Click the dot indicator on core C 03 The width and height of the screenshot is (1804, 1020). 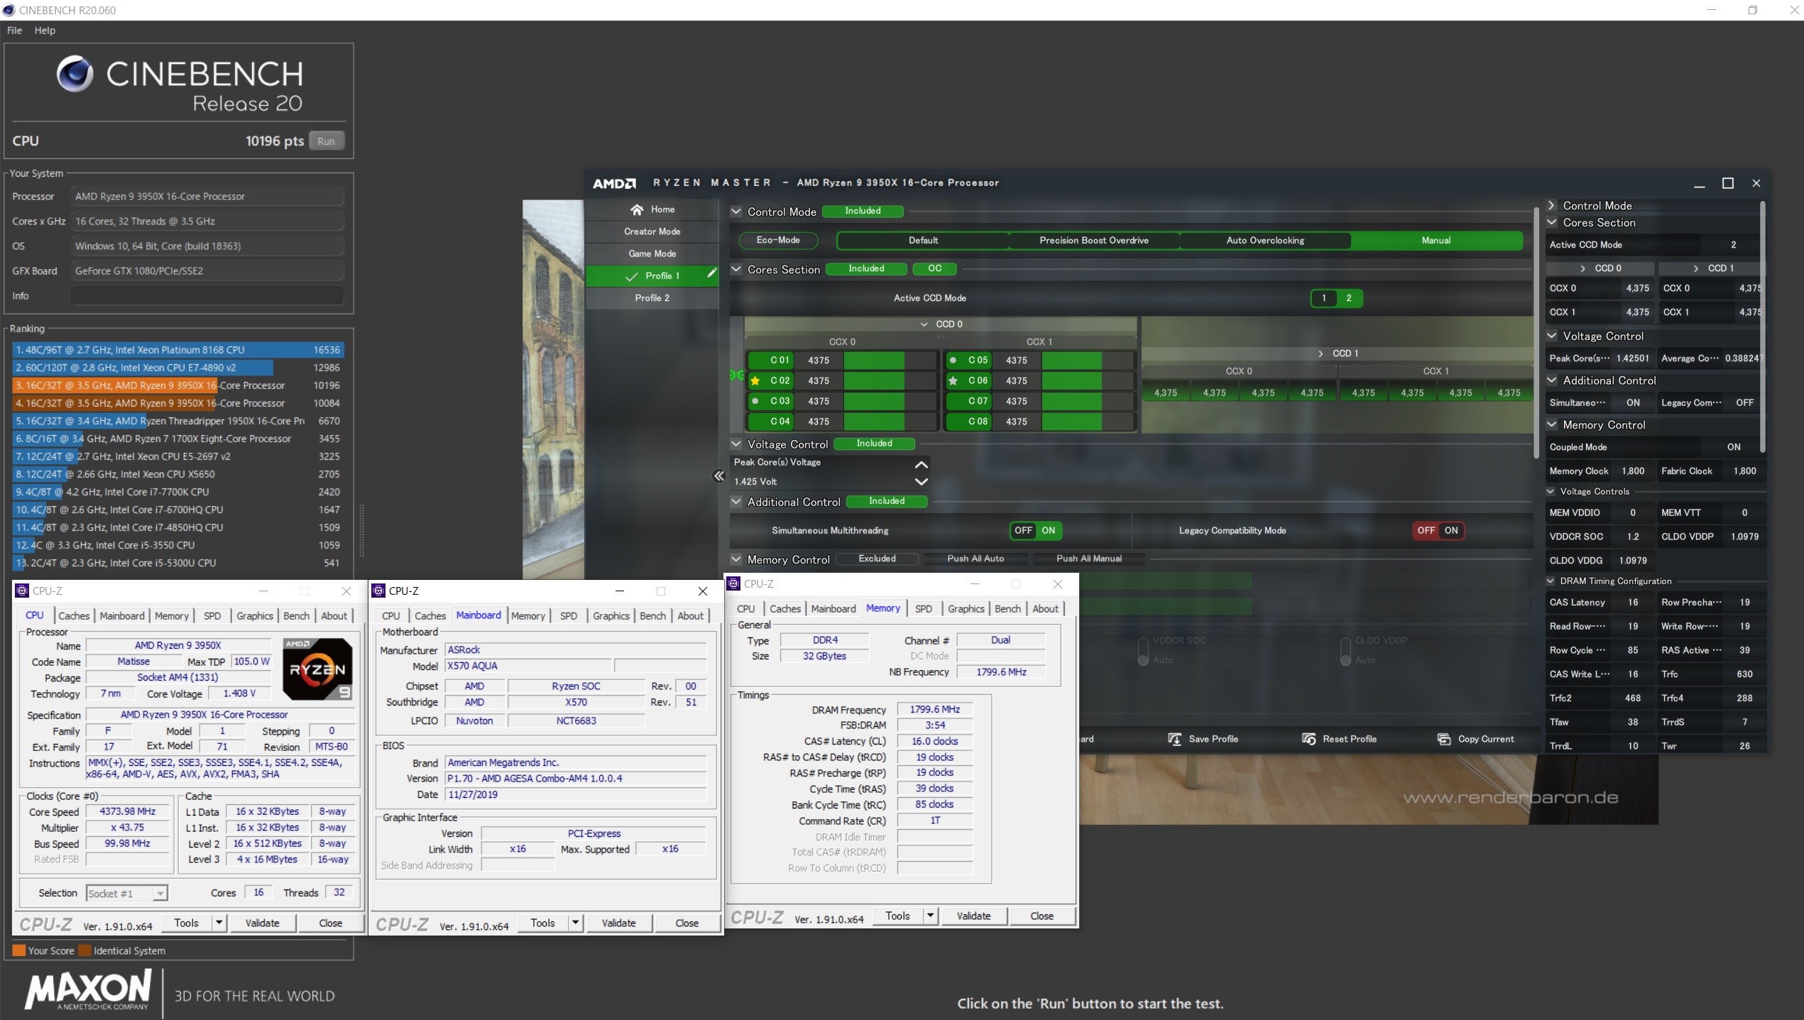(755, 401)
